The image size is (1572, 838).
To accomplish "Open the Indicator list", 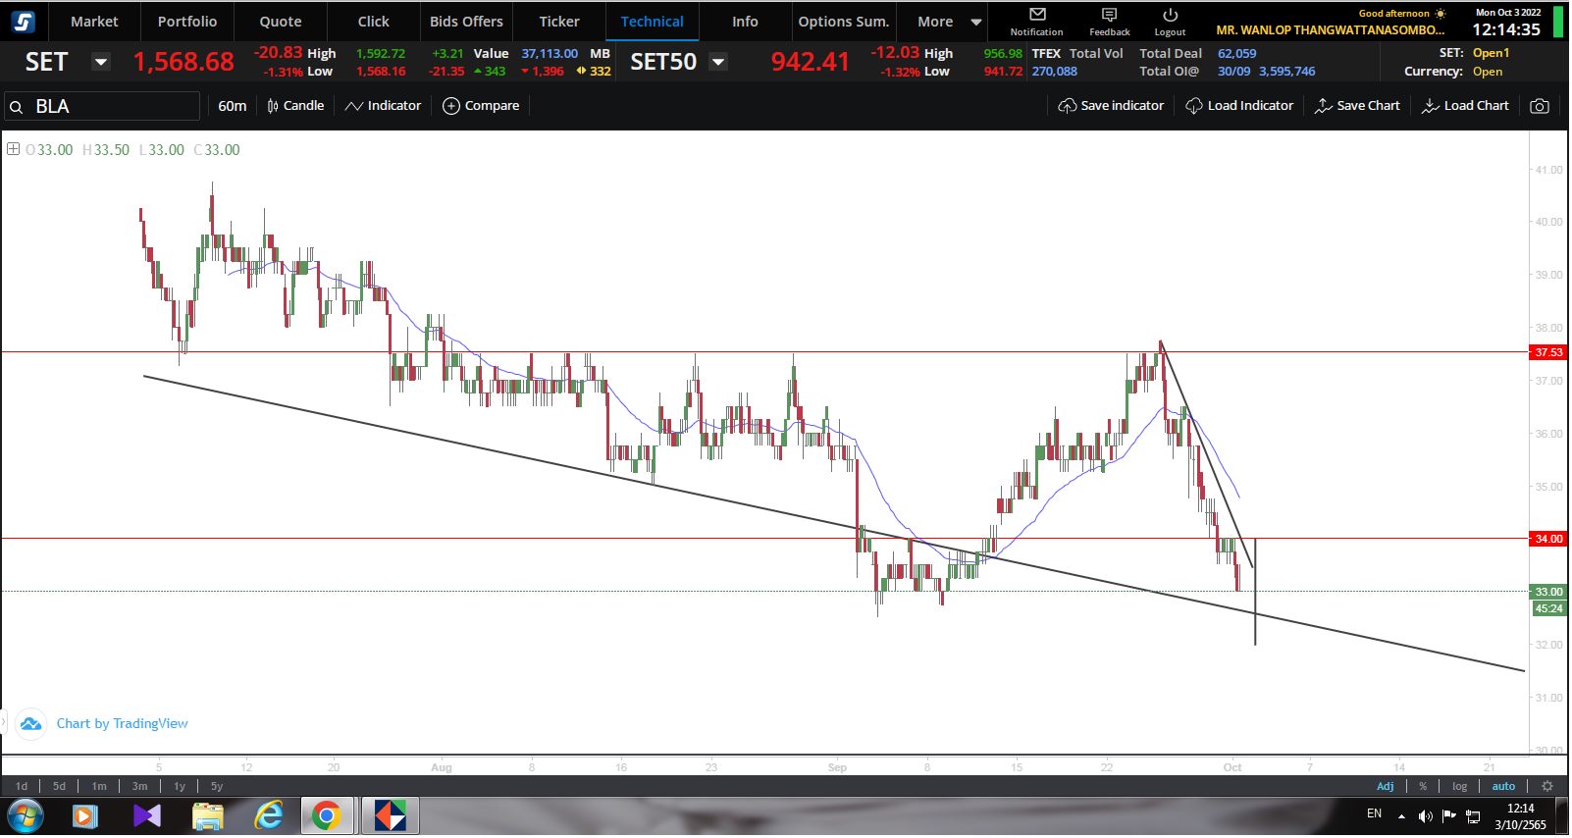I will [383, 106].
